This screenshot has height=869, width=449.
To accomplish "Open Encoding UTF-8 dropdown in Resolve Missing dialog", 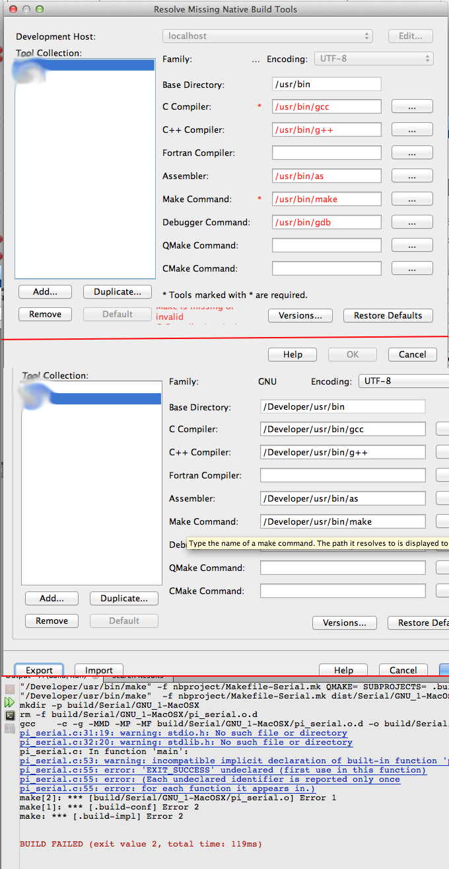I will [374, 59].
